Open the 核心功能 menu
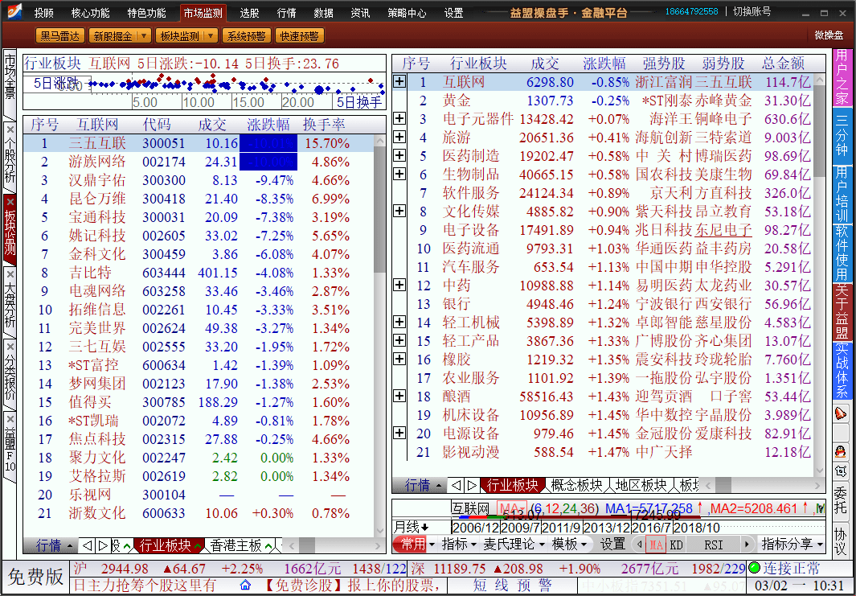 [90, 13]
